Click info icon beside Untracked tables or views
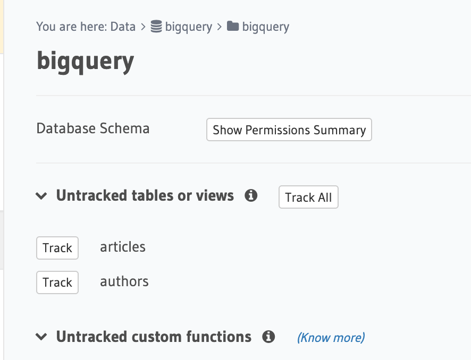 (x=251, y=196)
